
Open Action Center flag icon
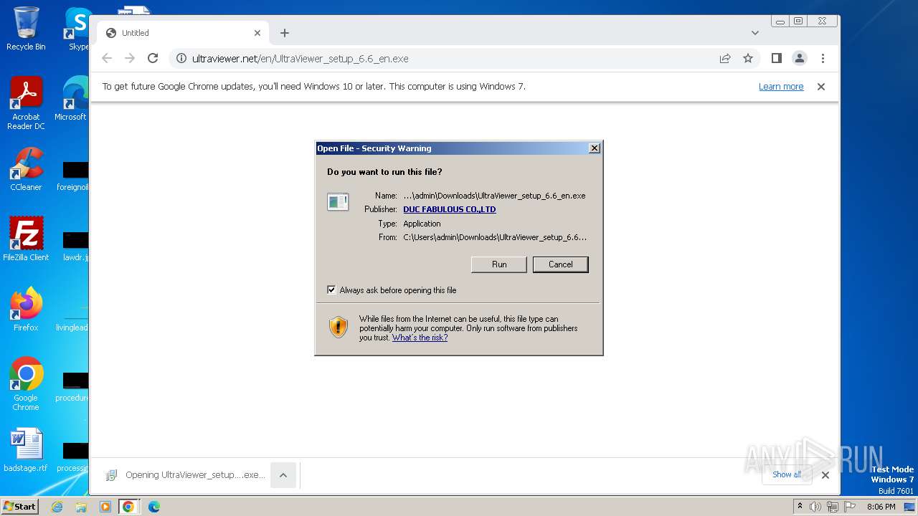click(849, 507)
